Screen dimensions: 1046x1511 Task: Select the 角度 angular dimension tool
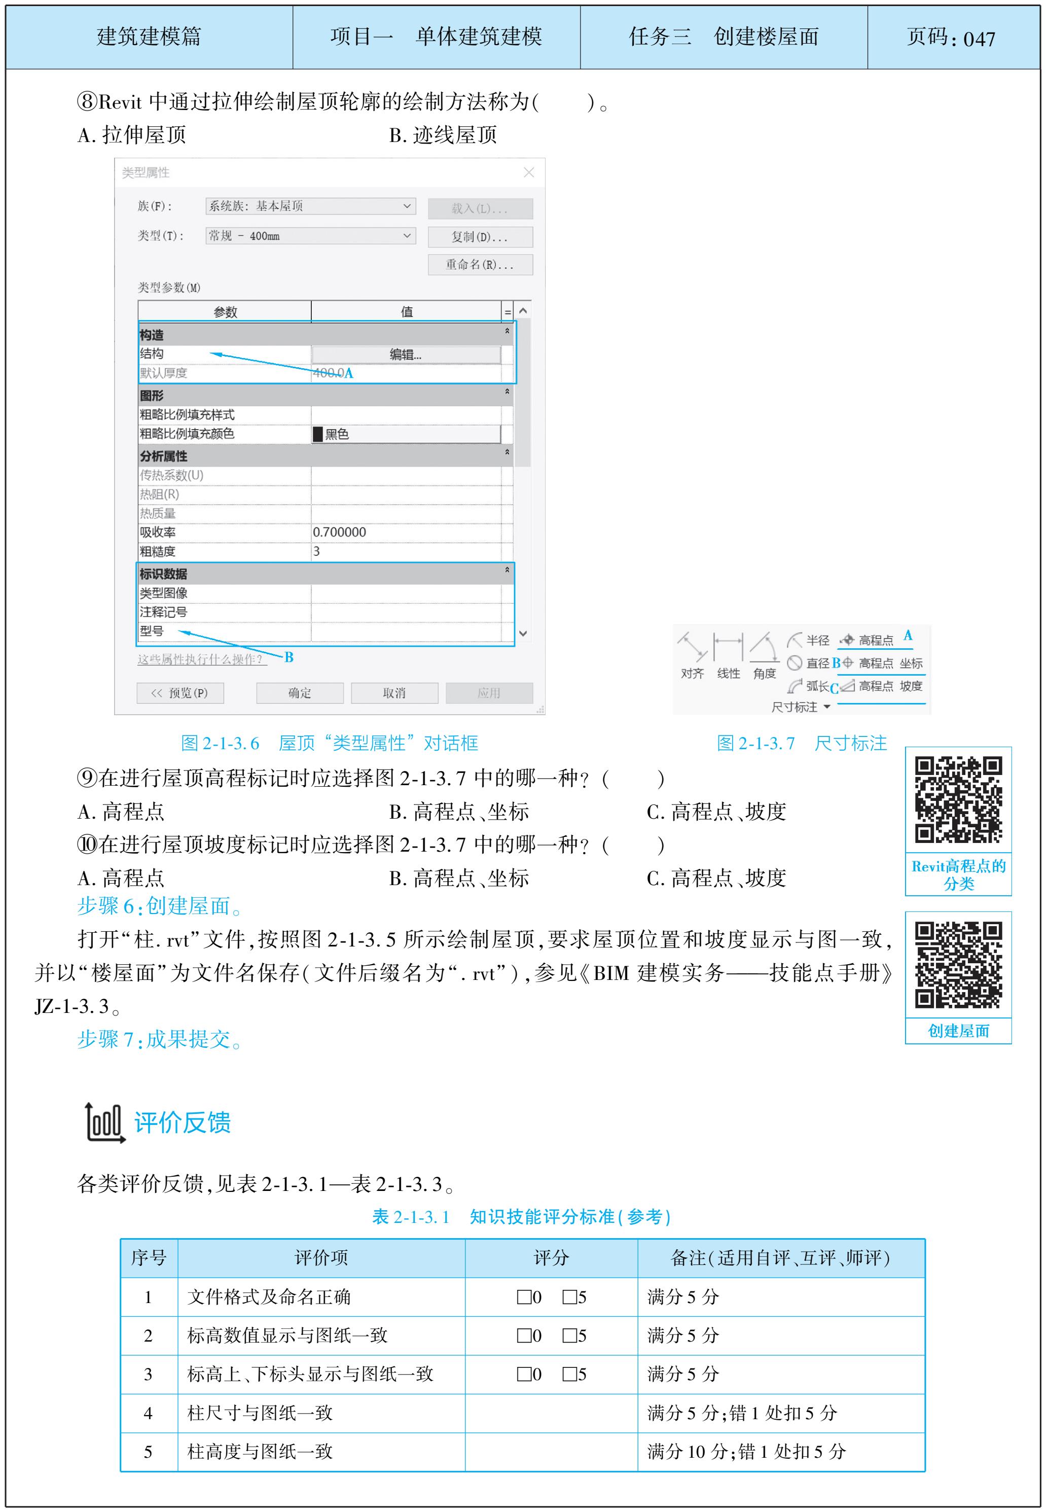764,655
